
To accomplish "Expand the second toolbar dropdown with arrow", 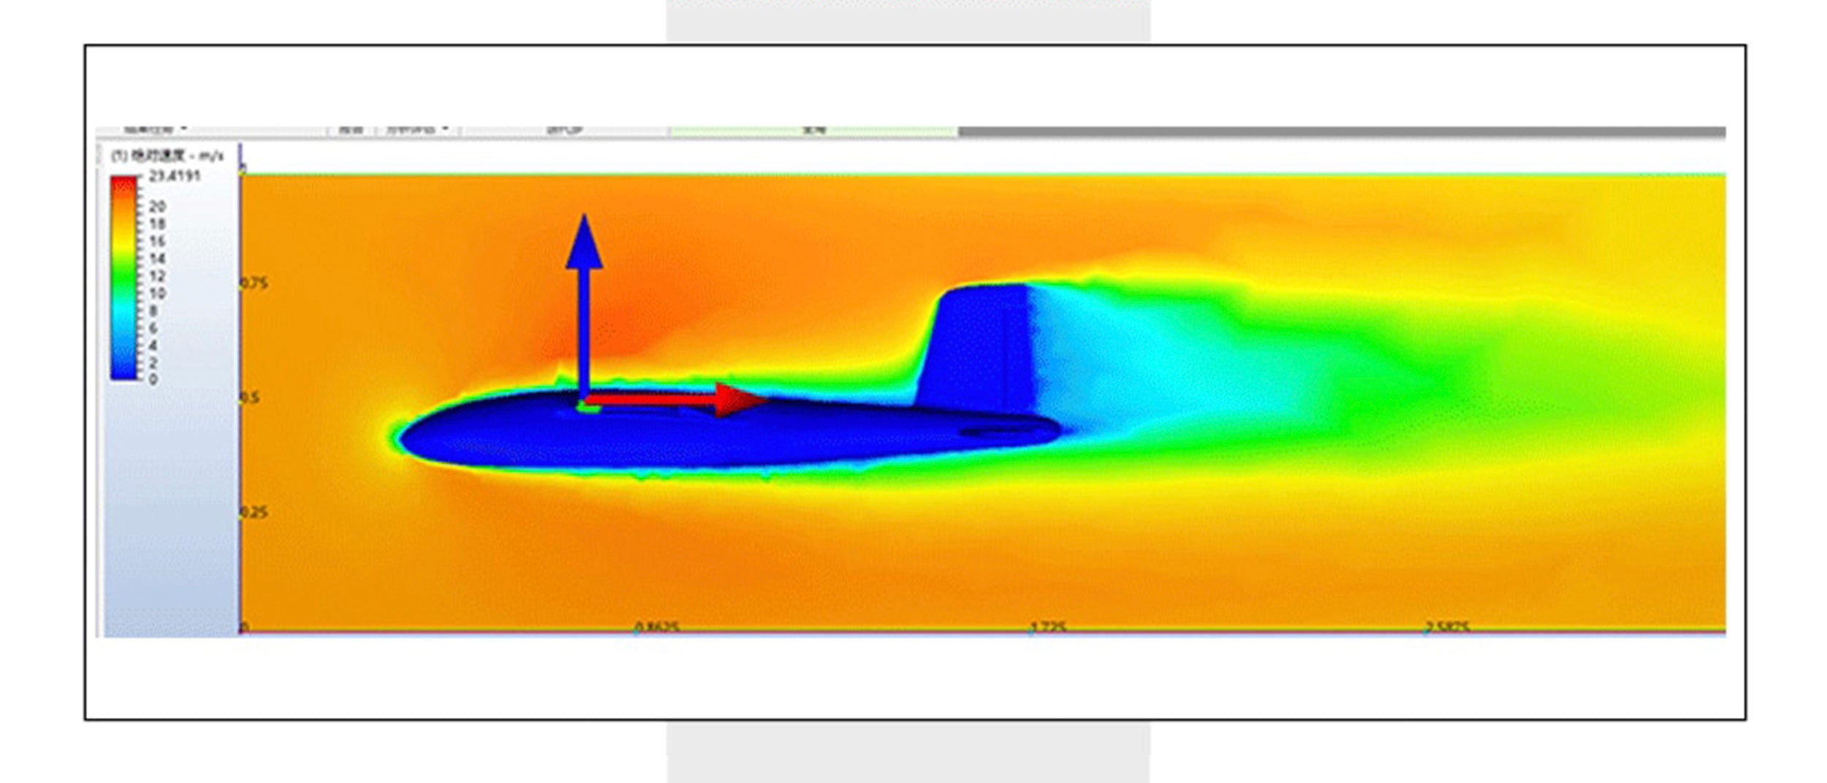I will [417, 130].
